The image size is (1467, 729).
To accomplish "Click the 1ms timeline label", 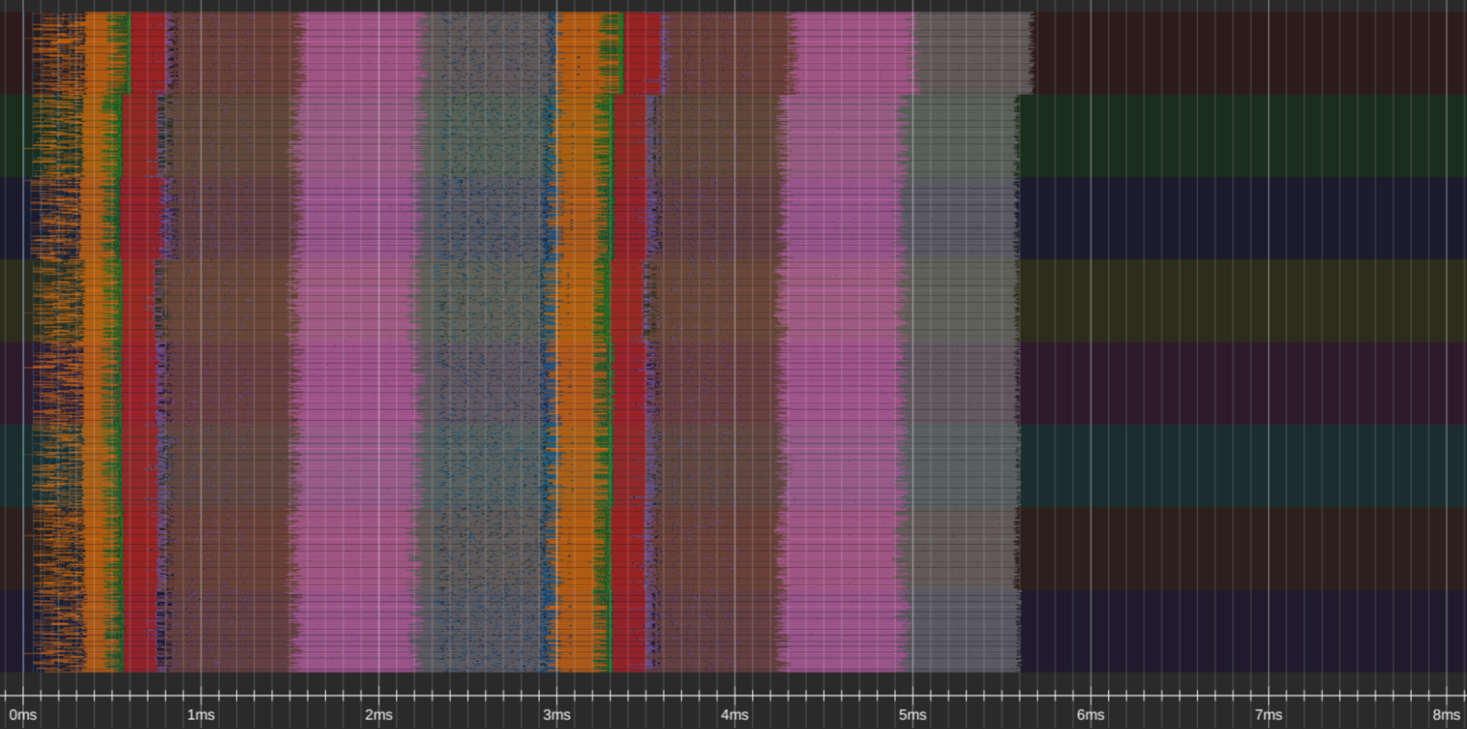I will pyautogui.click(x=200, y=714).
